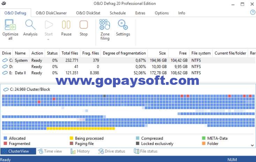This screenshot has width=256, height=162.
Task: Pause the defragmentation
Action: [66, 25]
